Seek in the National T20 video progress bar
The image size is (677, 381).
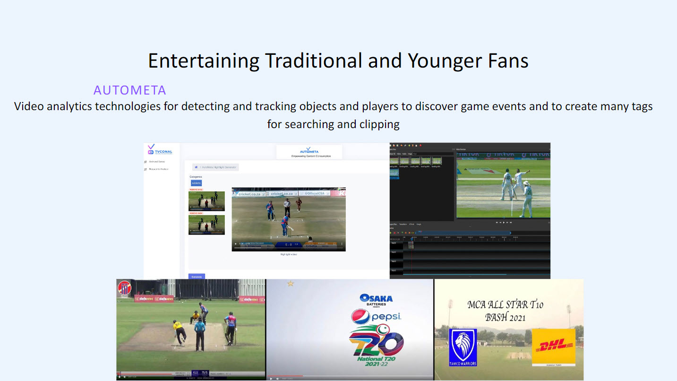coord(350,376)
